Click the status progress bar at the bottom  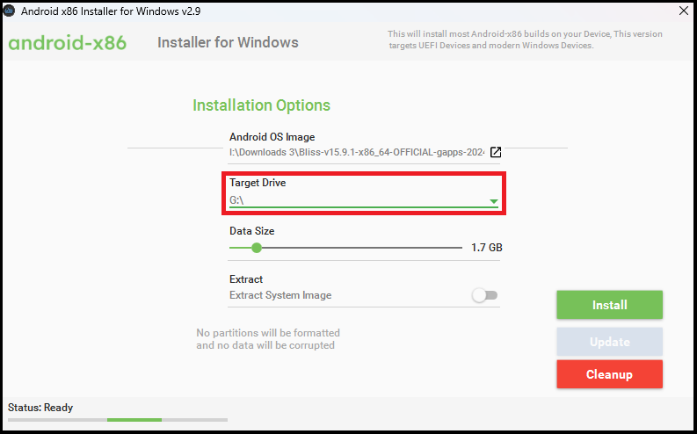pyautogui.click(x=117, y=420)
